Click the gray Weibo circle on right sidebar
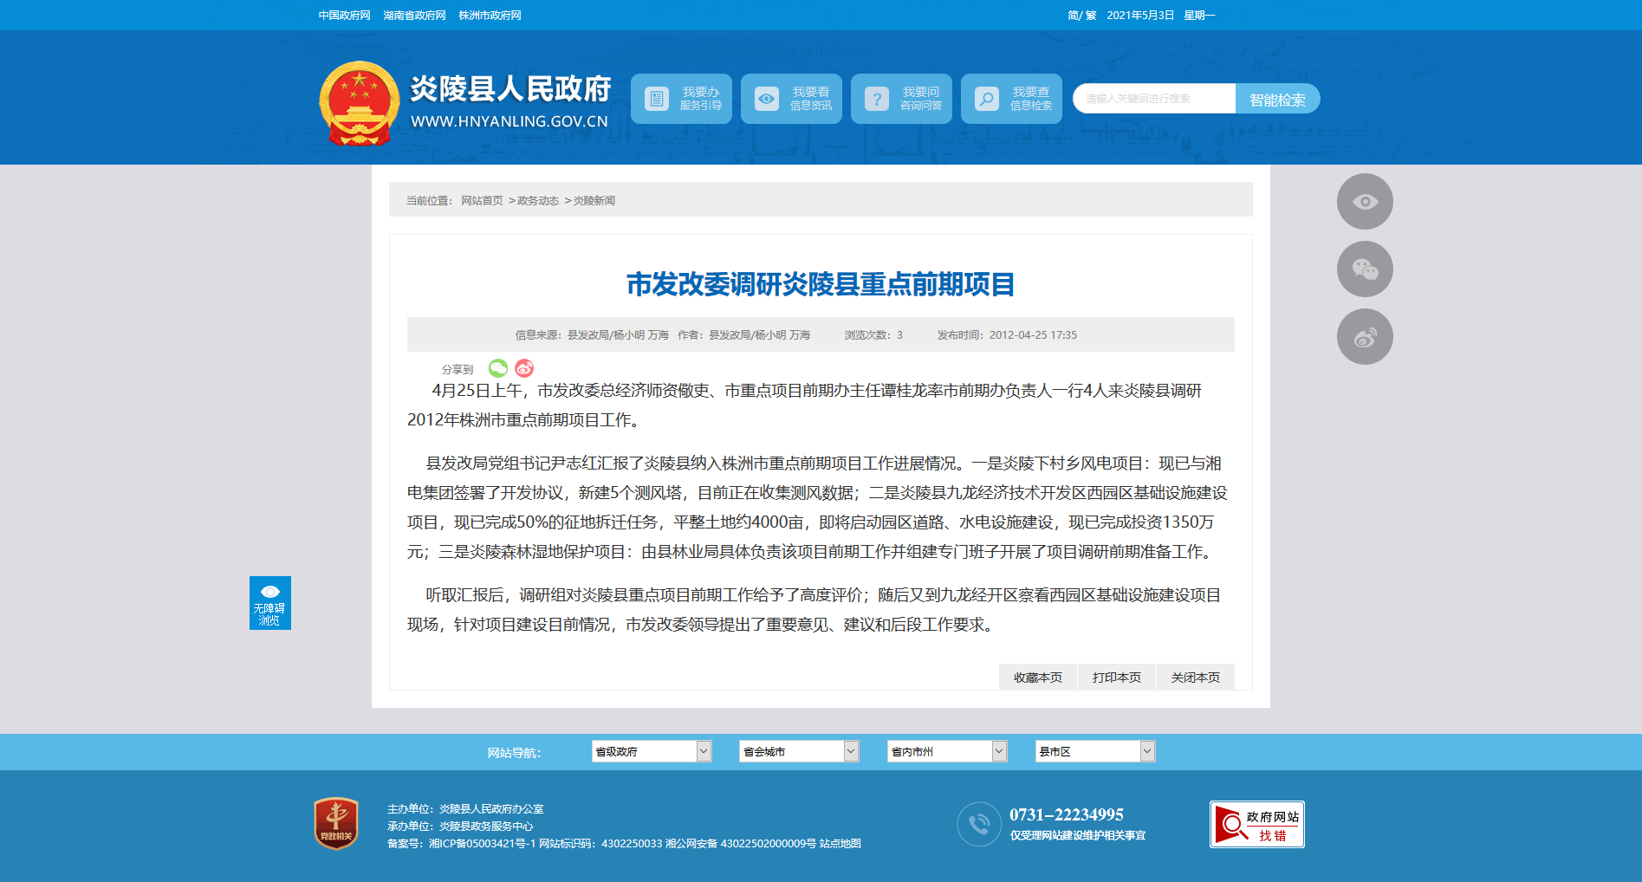Image resolution: width=1642 pixels, height=882 pixels. pyautogui.click(x=1365, y=337)
